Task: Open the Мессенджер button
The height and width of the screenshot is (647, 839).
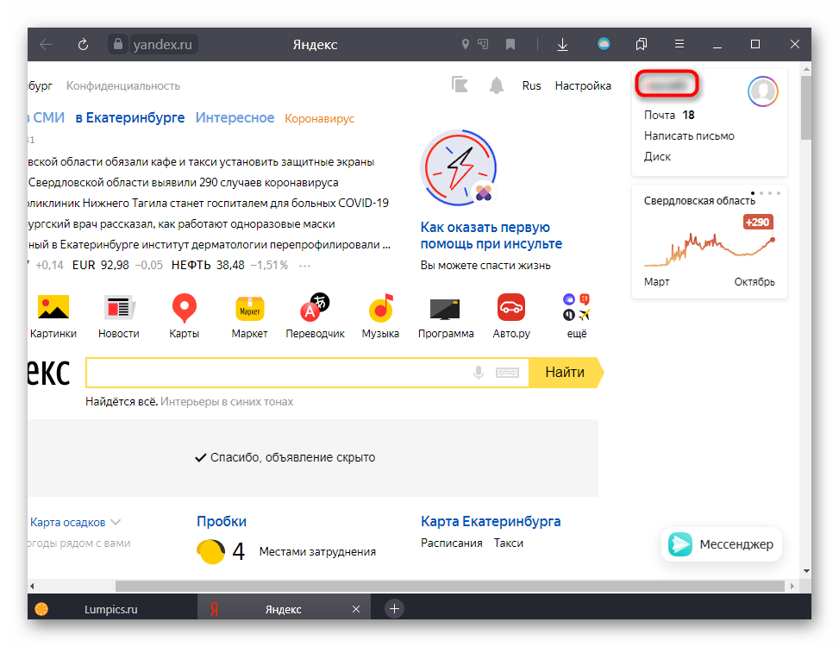Action: (721, 544)
